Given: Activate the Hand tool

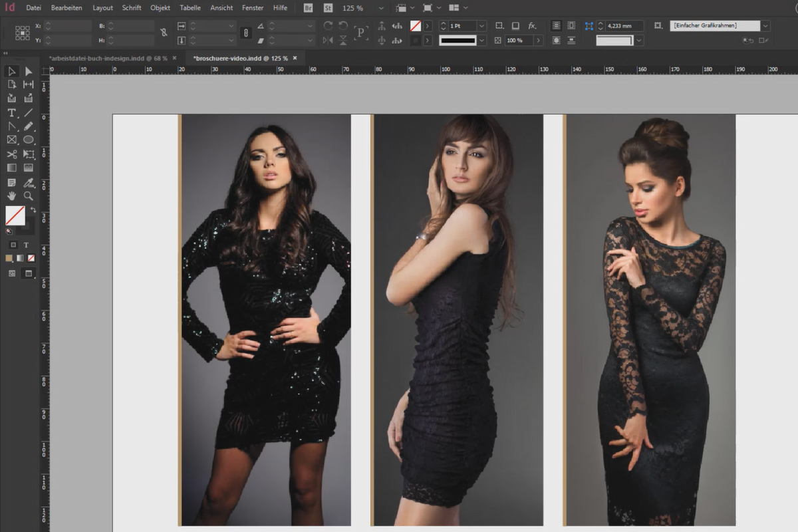Looking at the screenshot, I should [12, 196].
